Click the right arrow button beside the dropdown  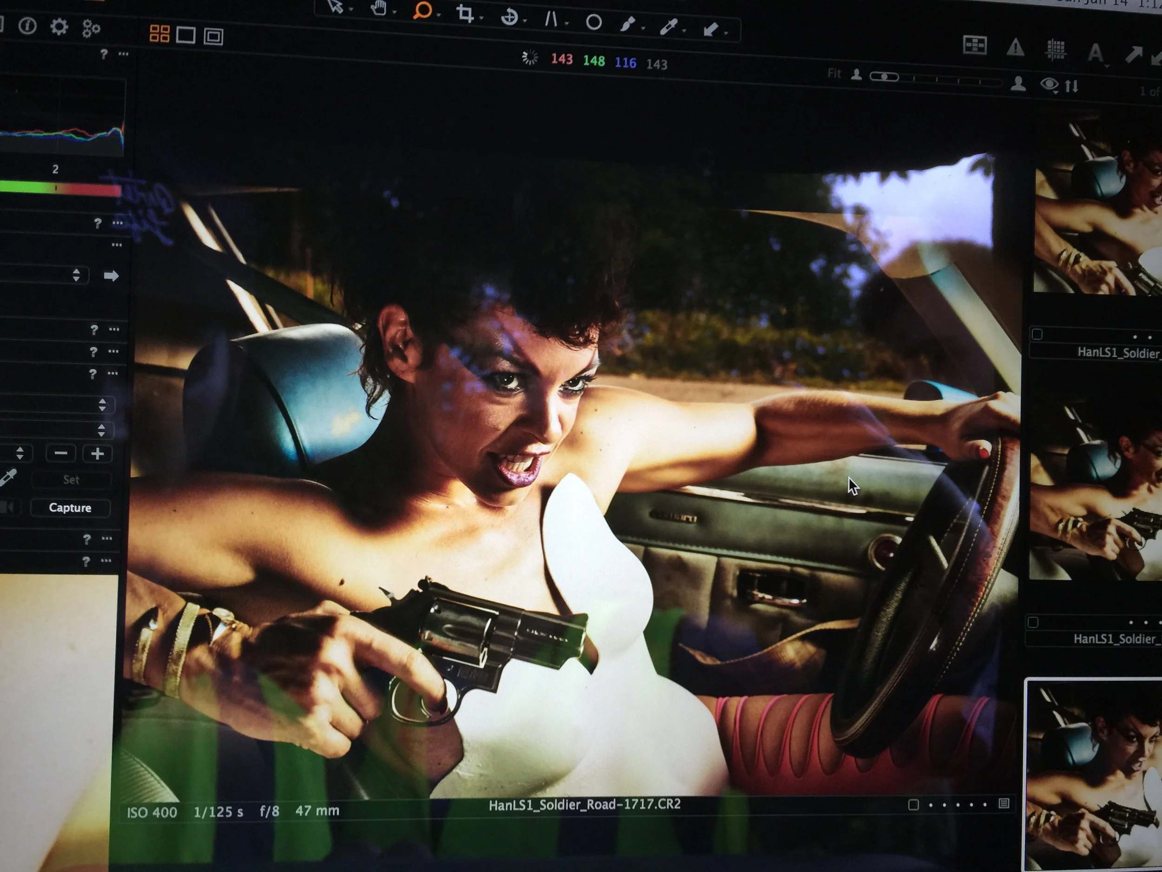pos(111,275)
